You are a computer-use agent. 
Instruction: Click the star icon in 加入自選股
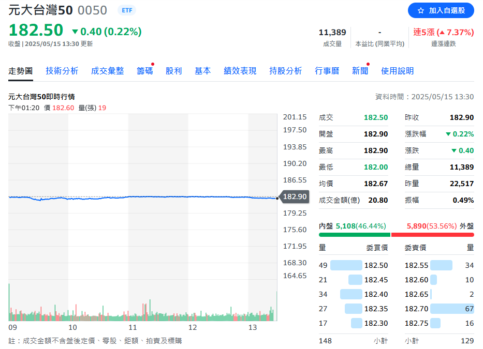[x=421, y=11]
